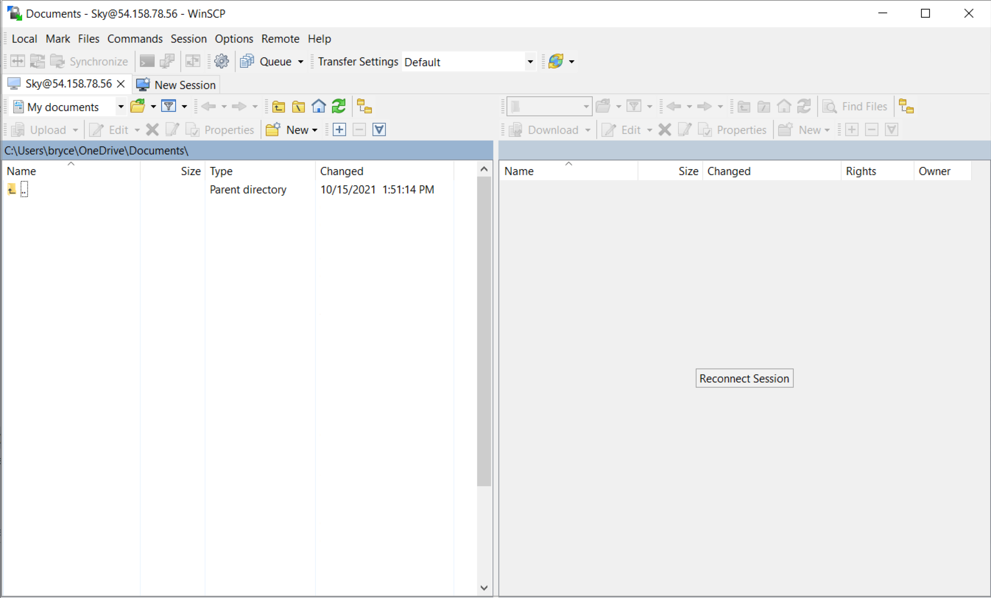Click the local New folder button
The image size is (991, 598).
click(292, 130)
